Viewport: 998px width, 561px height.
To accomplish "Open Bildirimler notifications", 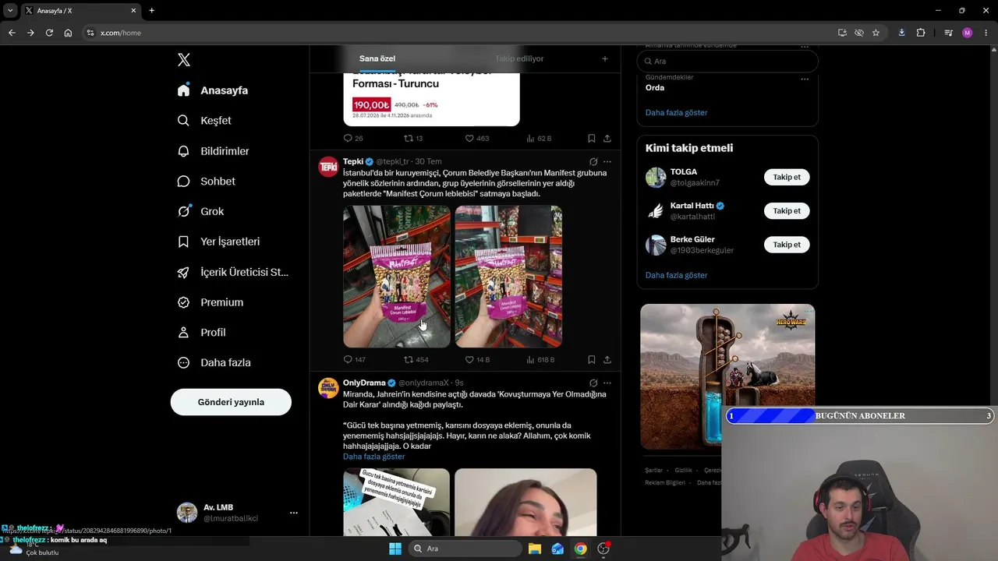I will tap(214, 151).
